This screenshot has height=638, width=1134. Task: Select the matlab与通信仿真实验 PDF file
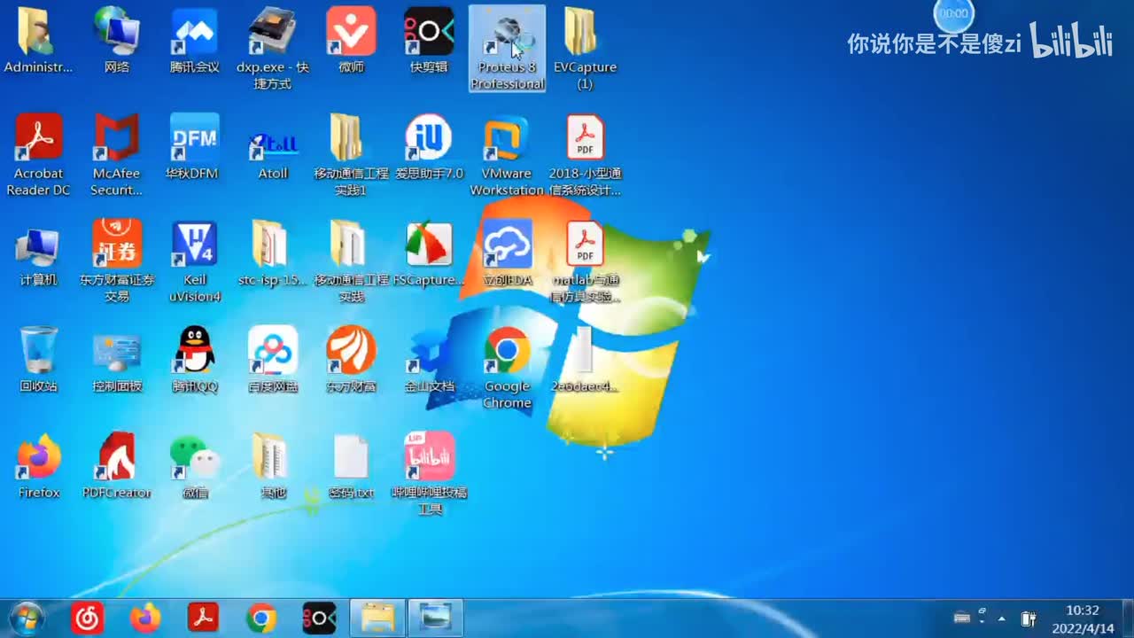[585, 261]
